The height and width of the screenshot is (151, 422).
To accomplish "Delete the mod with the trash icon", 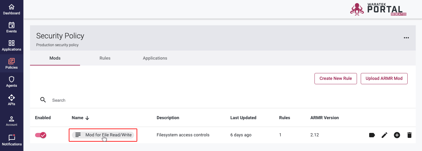I will coord(409,135).
